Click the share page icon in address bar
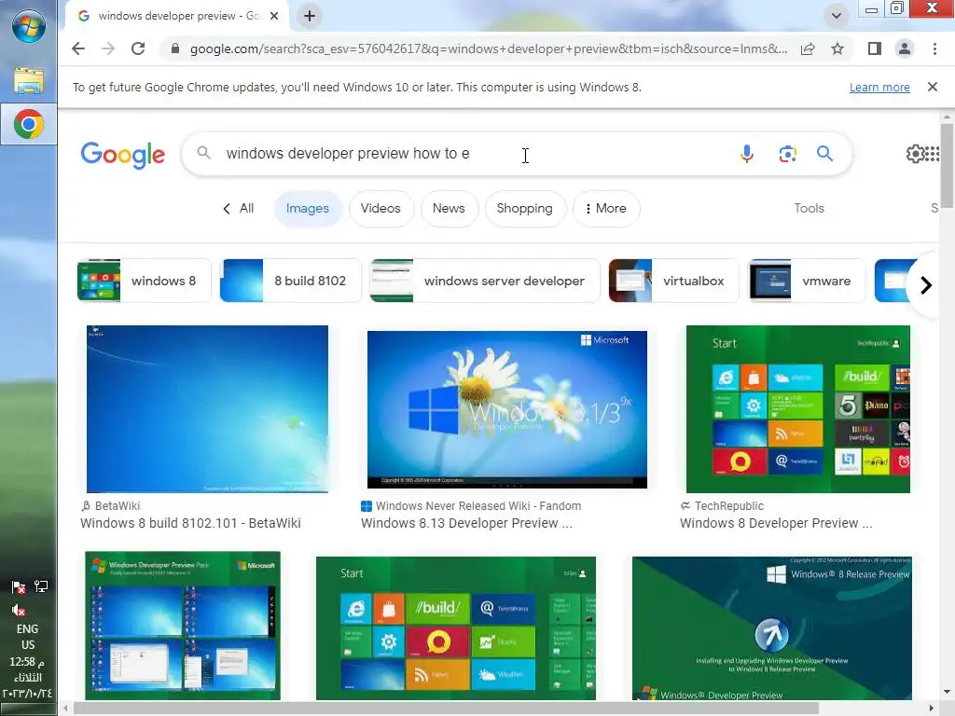The width and height of the screenshot is (955, 716). click(808, 48)
